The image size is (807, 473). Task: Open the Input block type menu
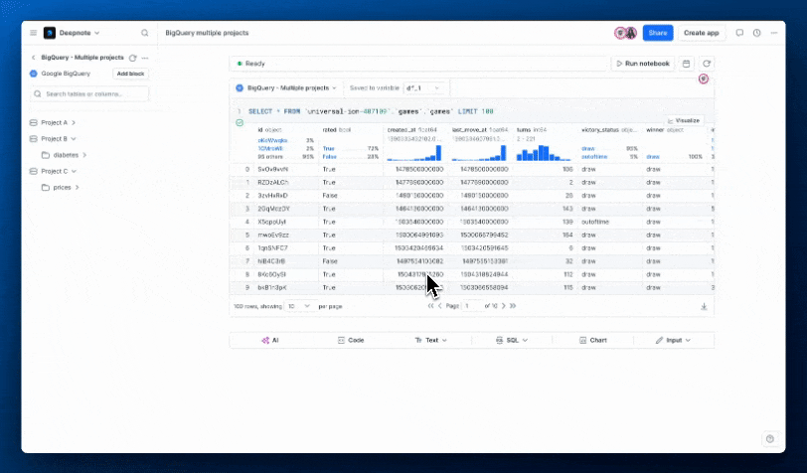tap(673, 340)
